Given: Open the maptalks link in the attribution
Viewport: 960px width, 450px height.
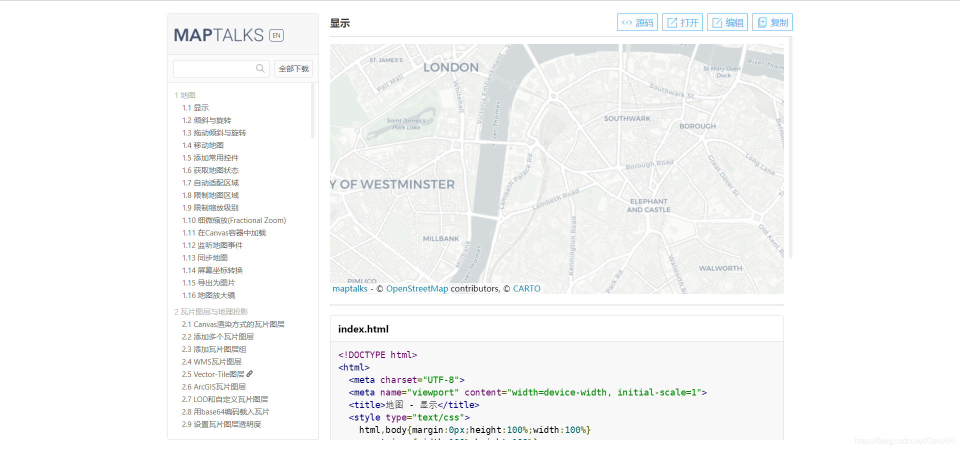Looking at the screenshot, I should (x=349, y=288).
